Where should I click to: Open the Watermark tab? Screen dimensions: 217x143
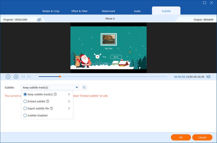point(108,11)
